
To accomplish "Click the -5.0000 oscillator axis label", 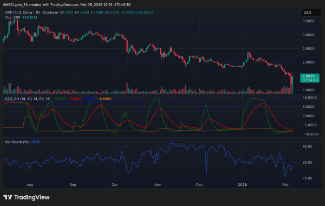I will (310, 125).
